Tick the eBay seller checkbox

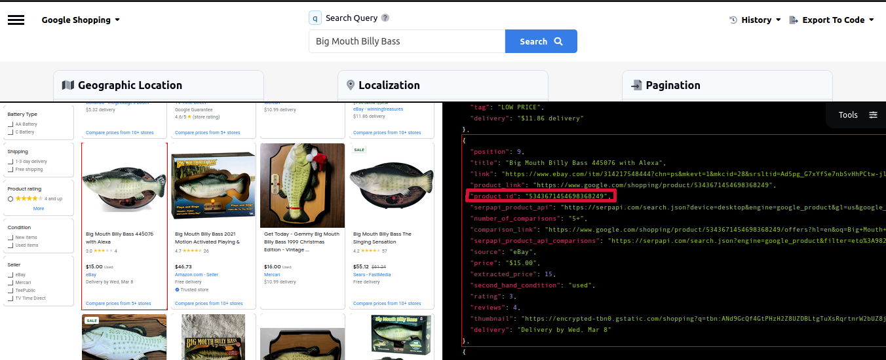10,275
